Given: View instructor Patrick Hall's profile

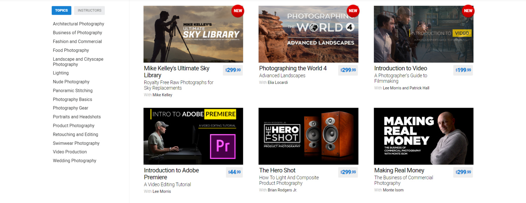Looking at the screenshot, I should (419, 88).
